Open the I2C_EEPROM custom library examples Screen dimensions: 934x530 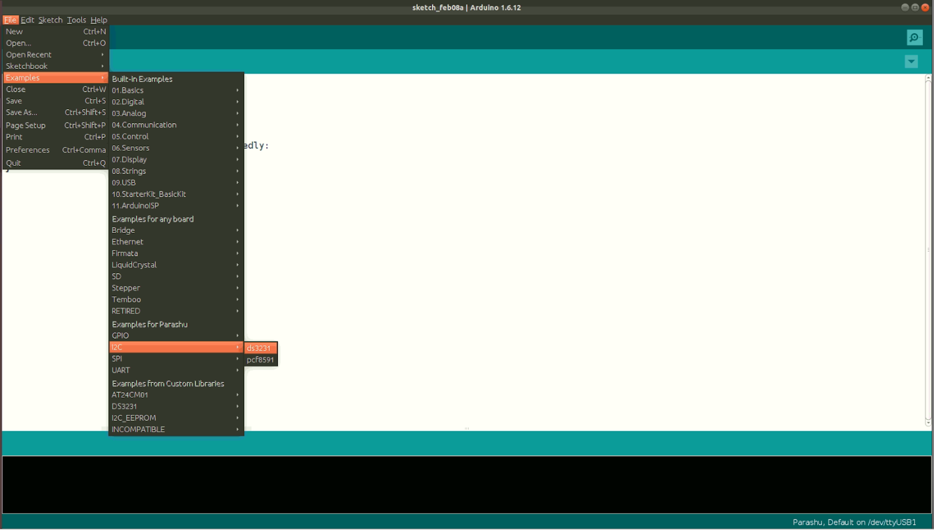[176, 418]
